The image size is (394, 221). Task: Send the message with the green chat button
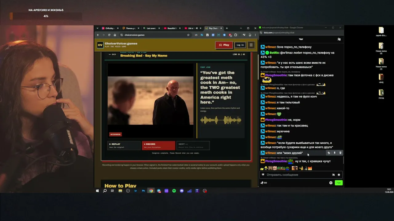point(339,183)
